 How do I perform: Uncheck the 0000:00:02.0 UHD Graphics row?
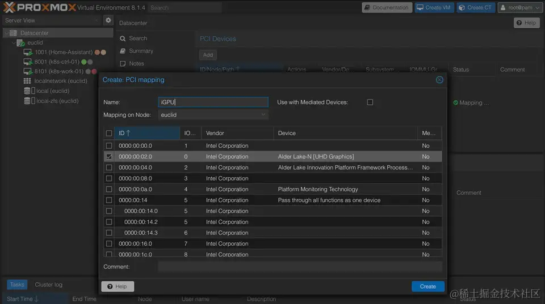pos(109,157)
